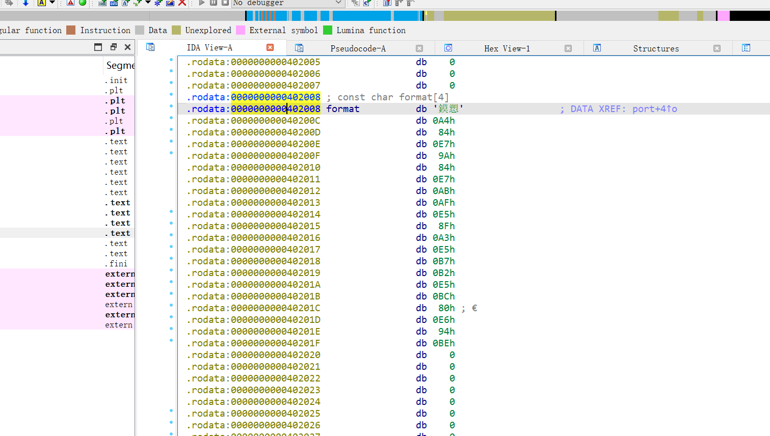770x436 pixels.
Task: Switch to the Pseudocode-A tab
Action: click(358, 48)
